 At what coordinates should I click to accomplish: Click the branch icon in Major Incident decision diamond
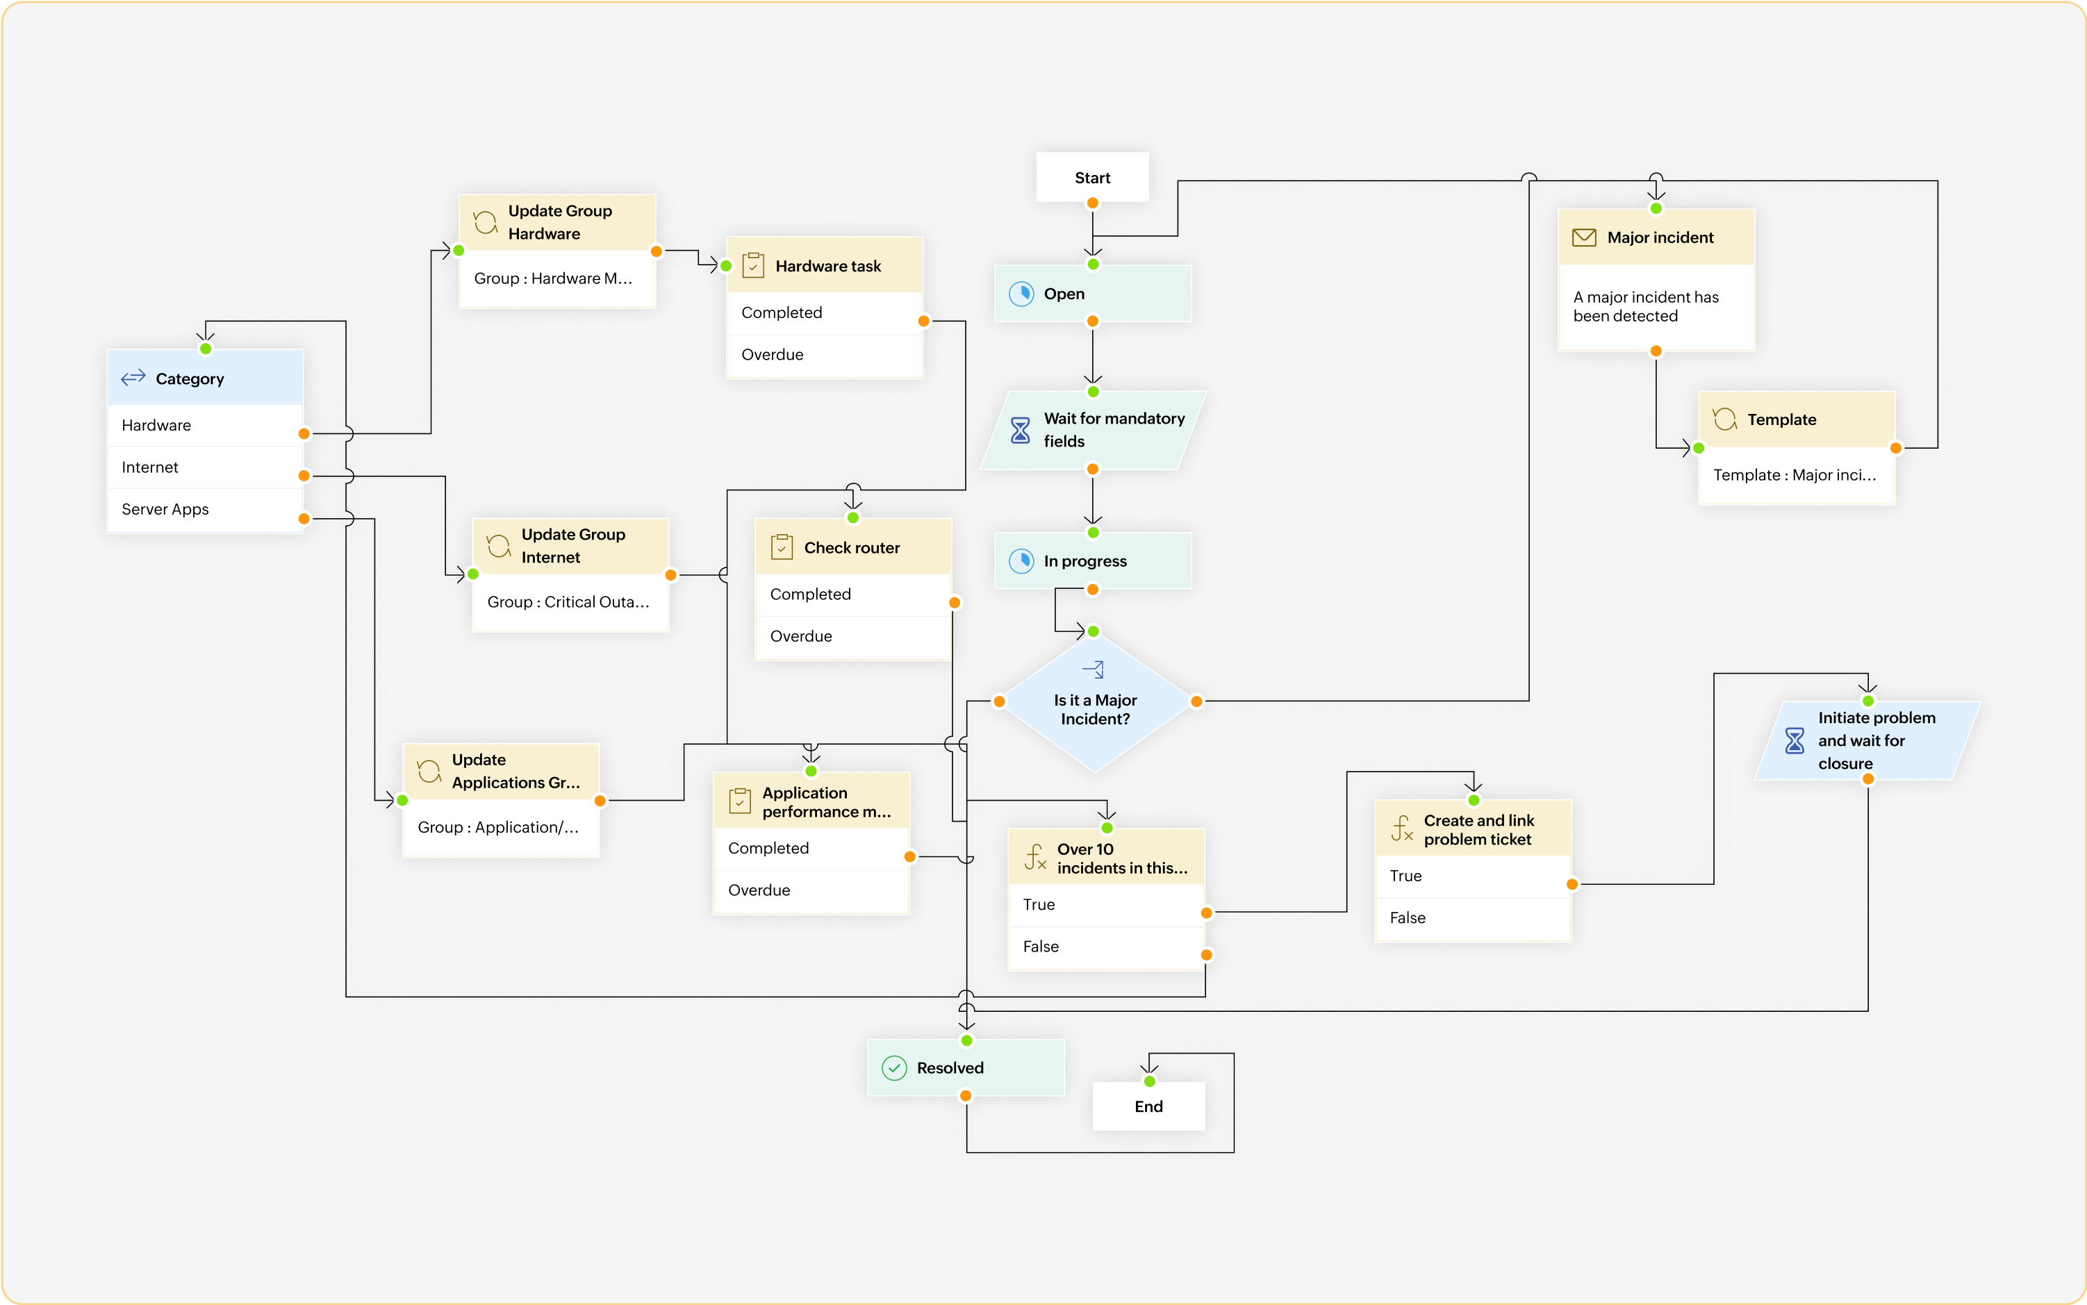(x=1094, y=669)
